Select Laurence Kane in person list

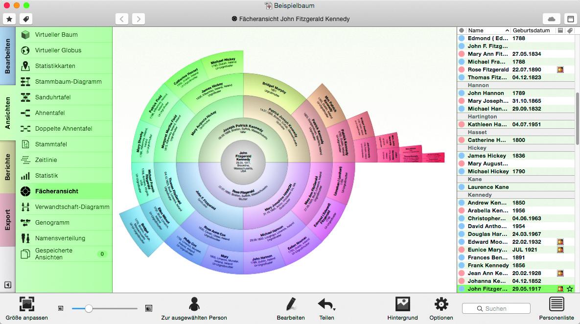click(x=516, y=187)
